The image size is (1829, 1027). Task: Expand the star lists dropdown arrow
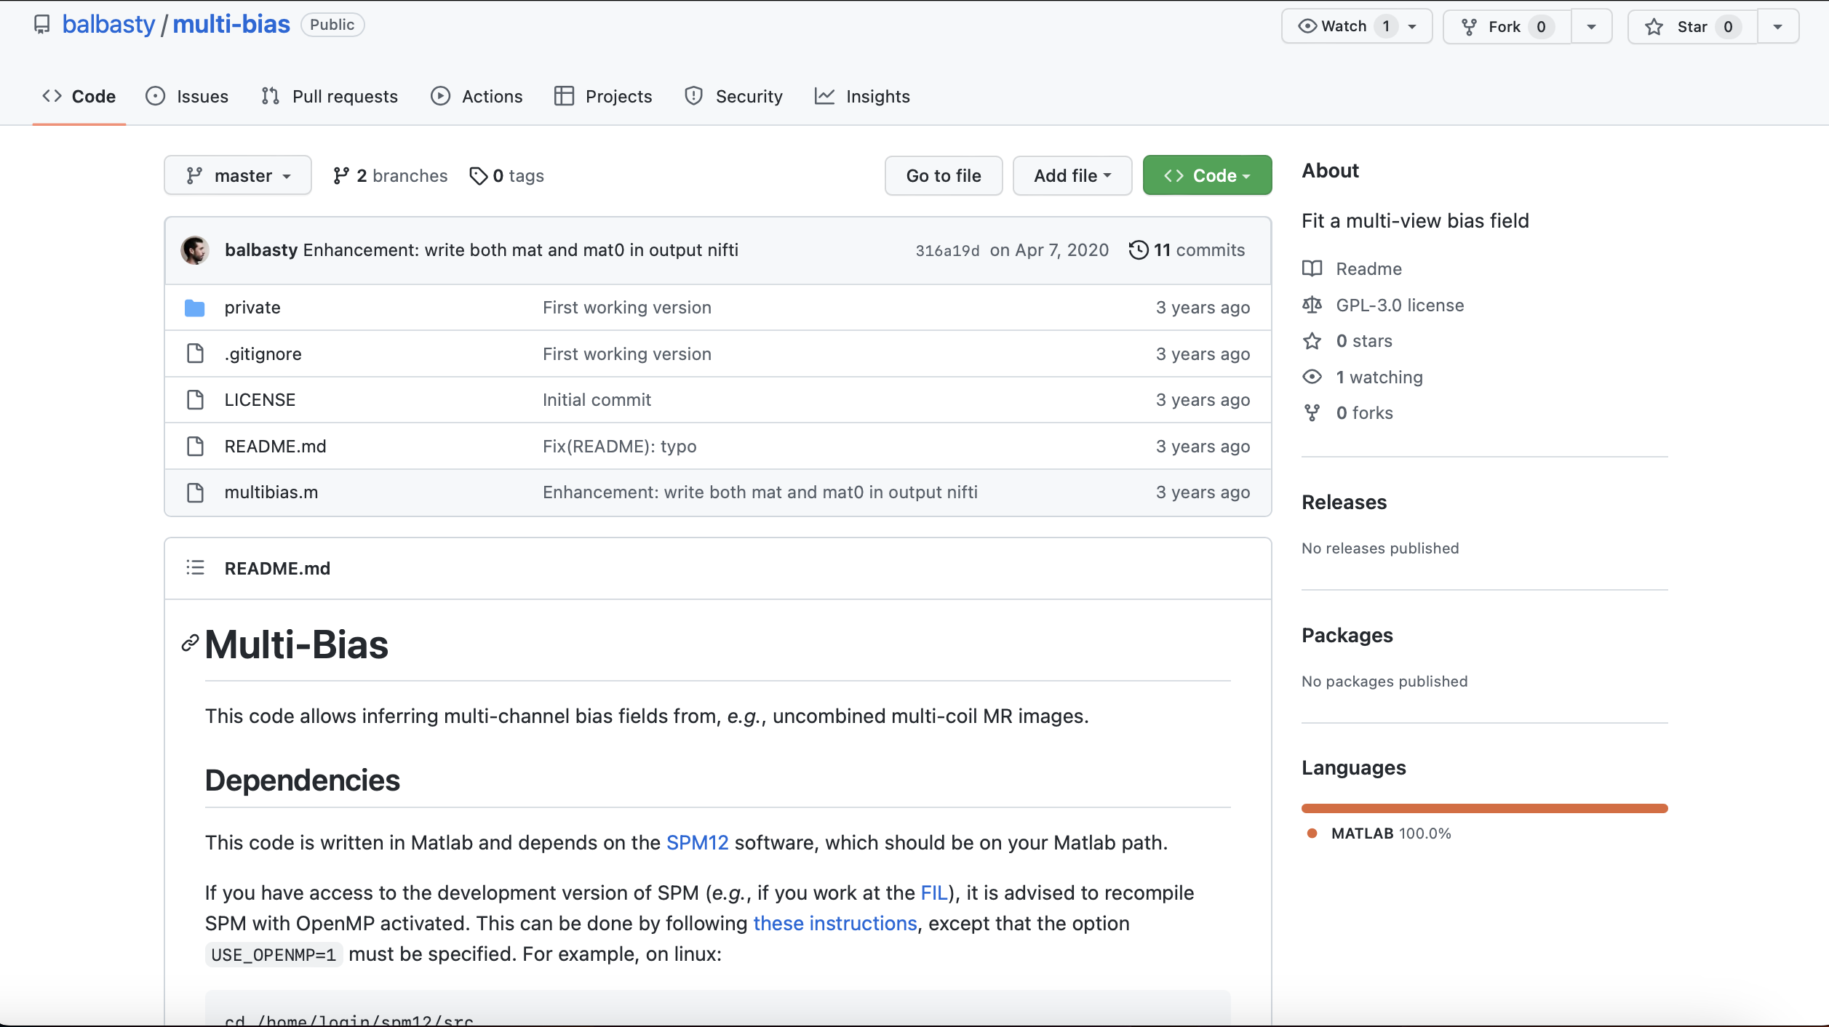point(1777,27)
